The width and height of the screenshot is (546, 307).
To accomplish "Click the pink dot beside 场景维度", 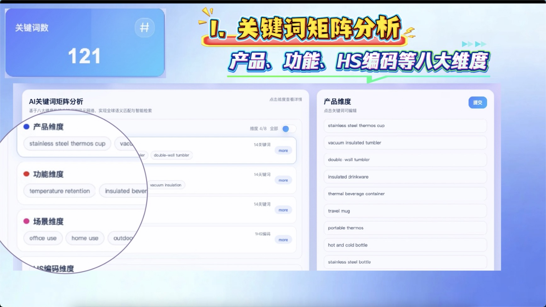I will [x=26, y=221].
